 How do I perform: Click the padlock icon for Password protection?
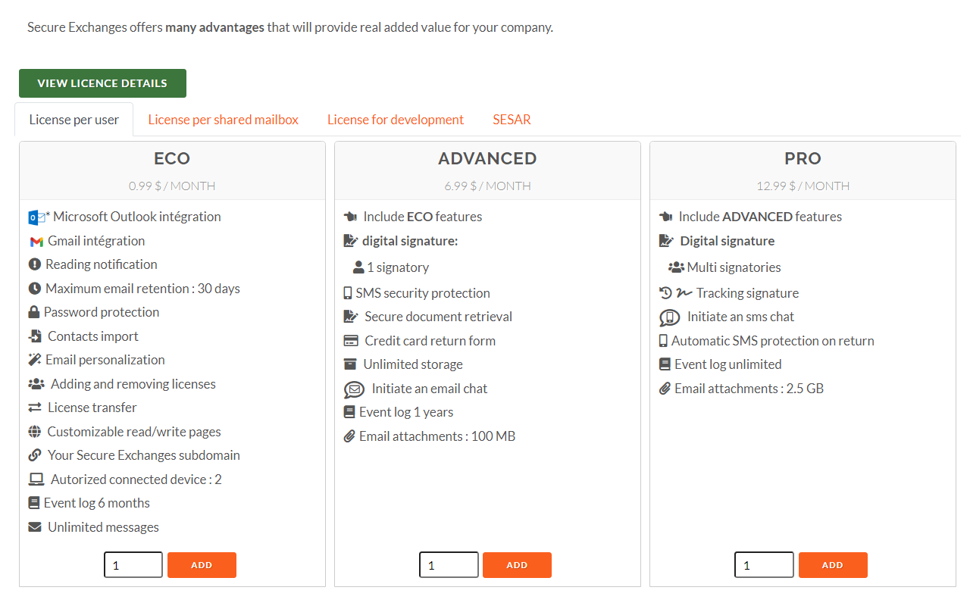click(x=34, y=312)
